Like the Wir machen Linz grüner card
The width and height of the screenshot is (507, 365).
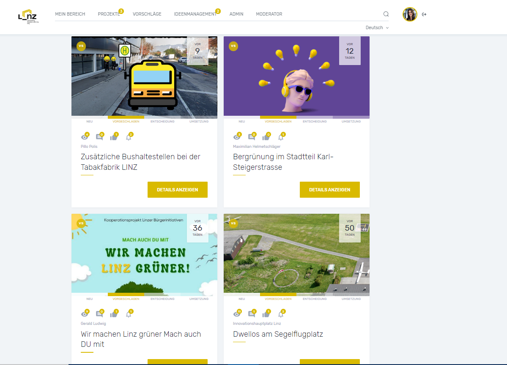(x=113, y=314)
